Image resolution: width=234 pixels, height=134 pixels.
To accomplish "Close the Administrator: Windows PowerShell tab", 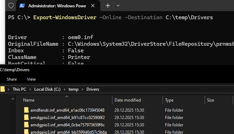I will coord(93,6).
